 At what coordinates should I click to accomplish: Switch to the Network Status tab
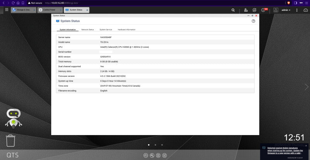(88, 30)
